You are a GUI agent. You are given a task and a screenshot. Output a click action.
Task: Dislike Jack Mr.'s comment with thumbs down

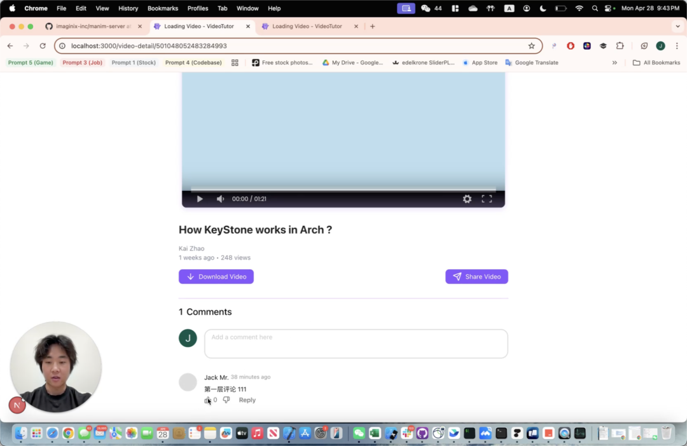point(226,400)
